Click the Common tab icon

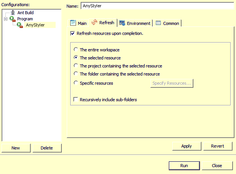point(158,23)
